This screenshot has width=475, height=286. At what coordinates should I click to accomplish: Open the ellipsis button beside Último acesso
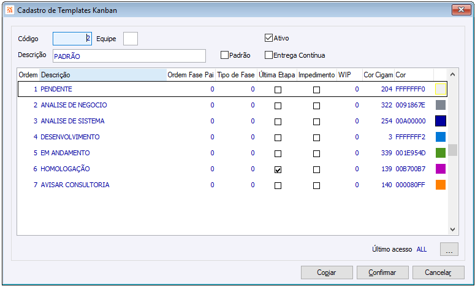(449, 249)
